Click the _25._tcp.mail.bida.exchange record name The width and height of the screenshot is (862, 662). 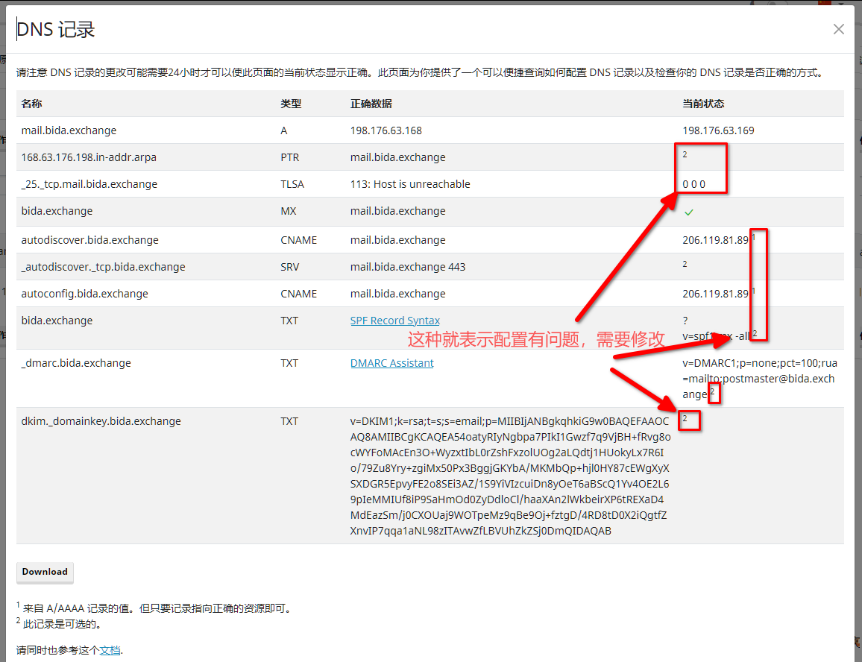click(89, 184)
